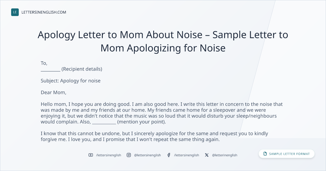This screenshot has width=326, height=171.
Task: Click the X (Twitter) icon
Action: click(x=207, y=155)
